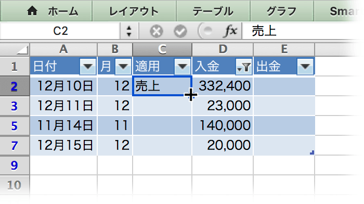Click the Home icon on the ホーム tab
Image resolution: width=364 pixels, height=204 pixels.
tap(32, 11)
